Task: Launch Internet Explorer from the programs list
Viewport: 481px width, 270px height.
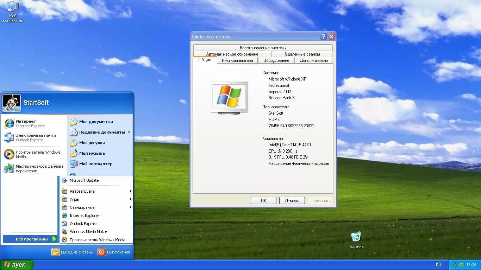Action: (x=96, y=216)
